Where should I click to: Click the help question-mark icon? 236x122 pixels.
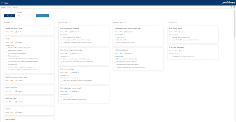pos(231,7)
